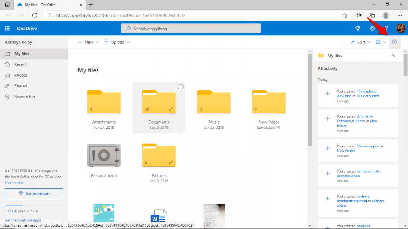Click the Personal Vault safe icon

pyautogui.click(x=104, y=155)
